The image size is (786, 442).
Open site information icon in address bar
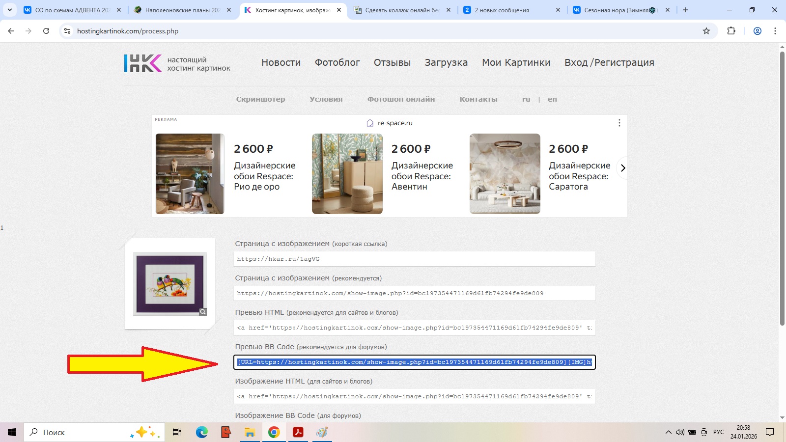67,31
